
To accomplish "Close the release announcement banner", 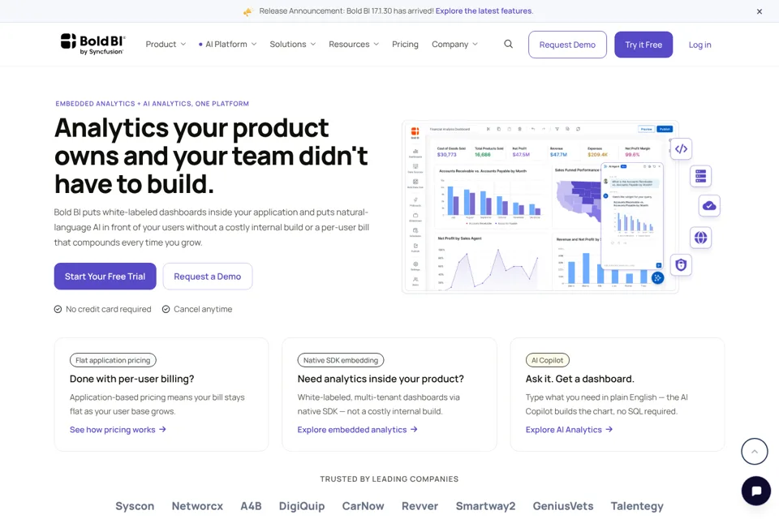I will (760, 11).
